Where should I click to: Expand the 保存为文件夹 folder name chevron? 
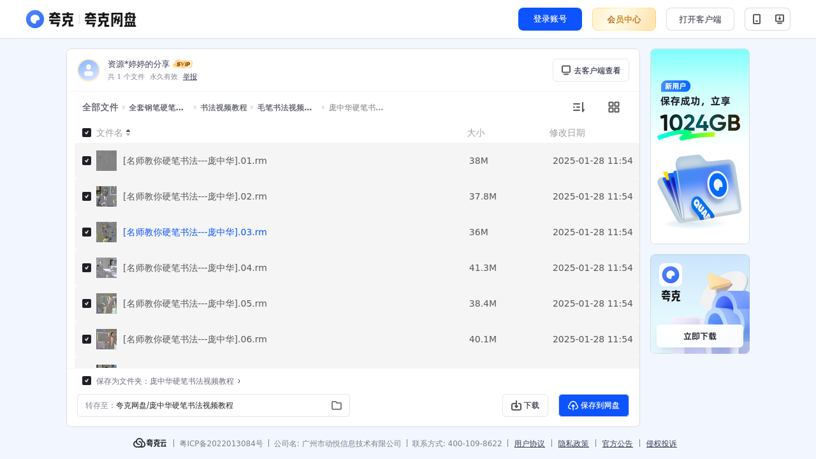[239, 381]
